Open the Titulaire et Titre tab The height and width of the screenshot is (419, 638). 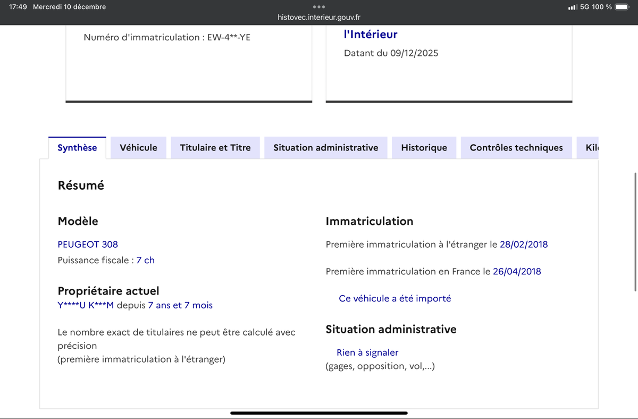click(215, 148)
